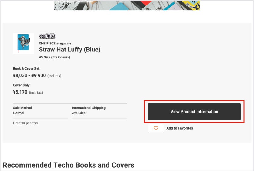Click the Book & Cover Set label
Viewport: 254px width, 171px height.
tap(27, 69)
